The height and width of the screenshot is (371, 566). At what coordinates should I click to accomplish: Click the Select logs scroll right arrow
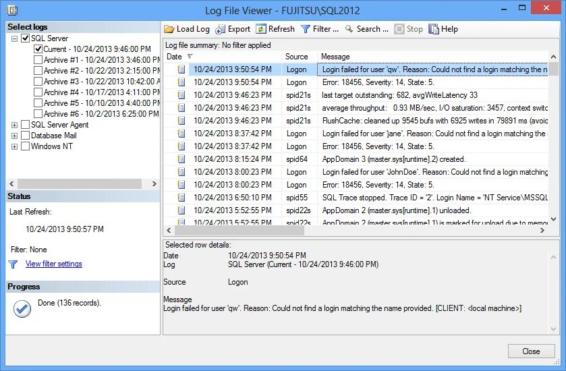(154, 183)
